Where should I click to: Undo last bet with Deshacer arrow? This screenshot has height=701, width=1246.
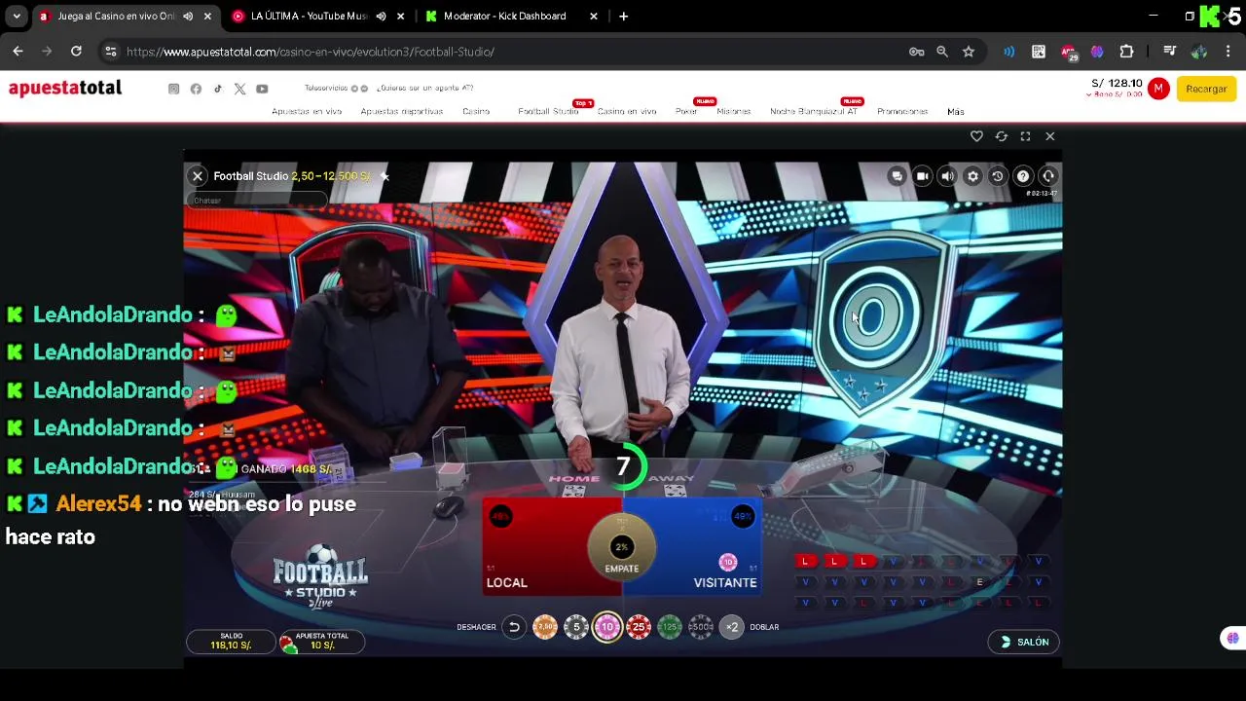pos(514,627)
